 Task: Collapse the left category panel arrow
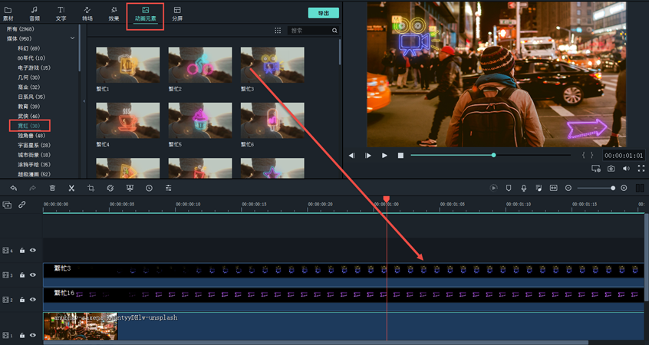[x=84, y=100]
